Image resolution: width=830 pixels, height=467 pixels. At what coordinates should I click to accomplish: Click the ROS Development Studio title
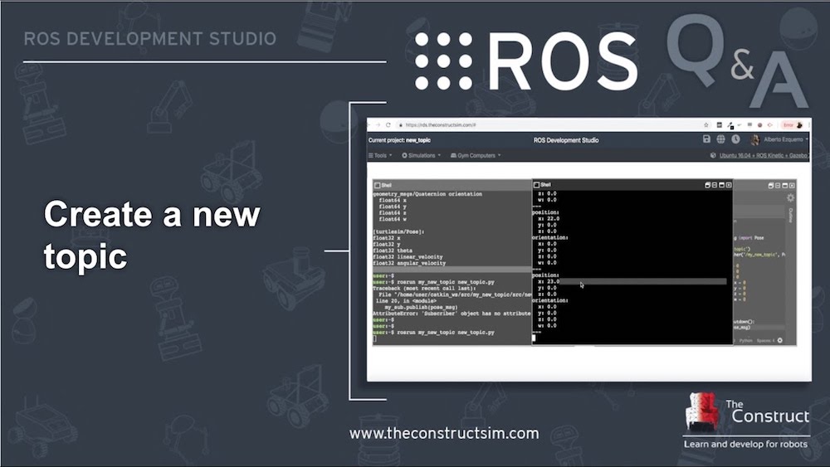click(x=566, y=140)
